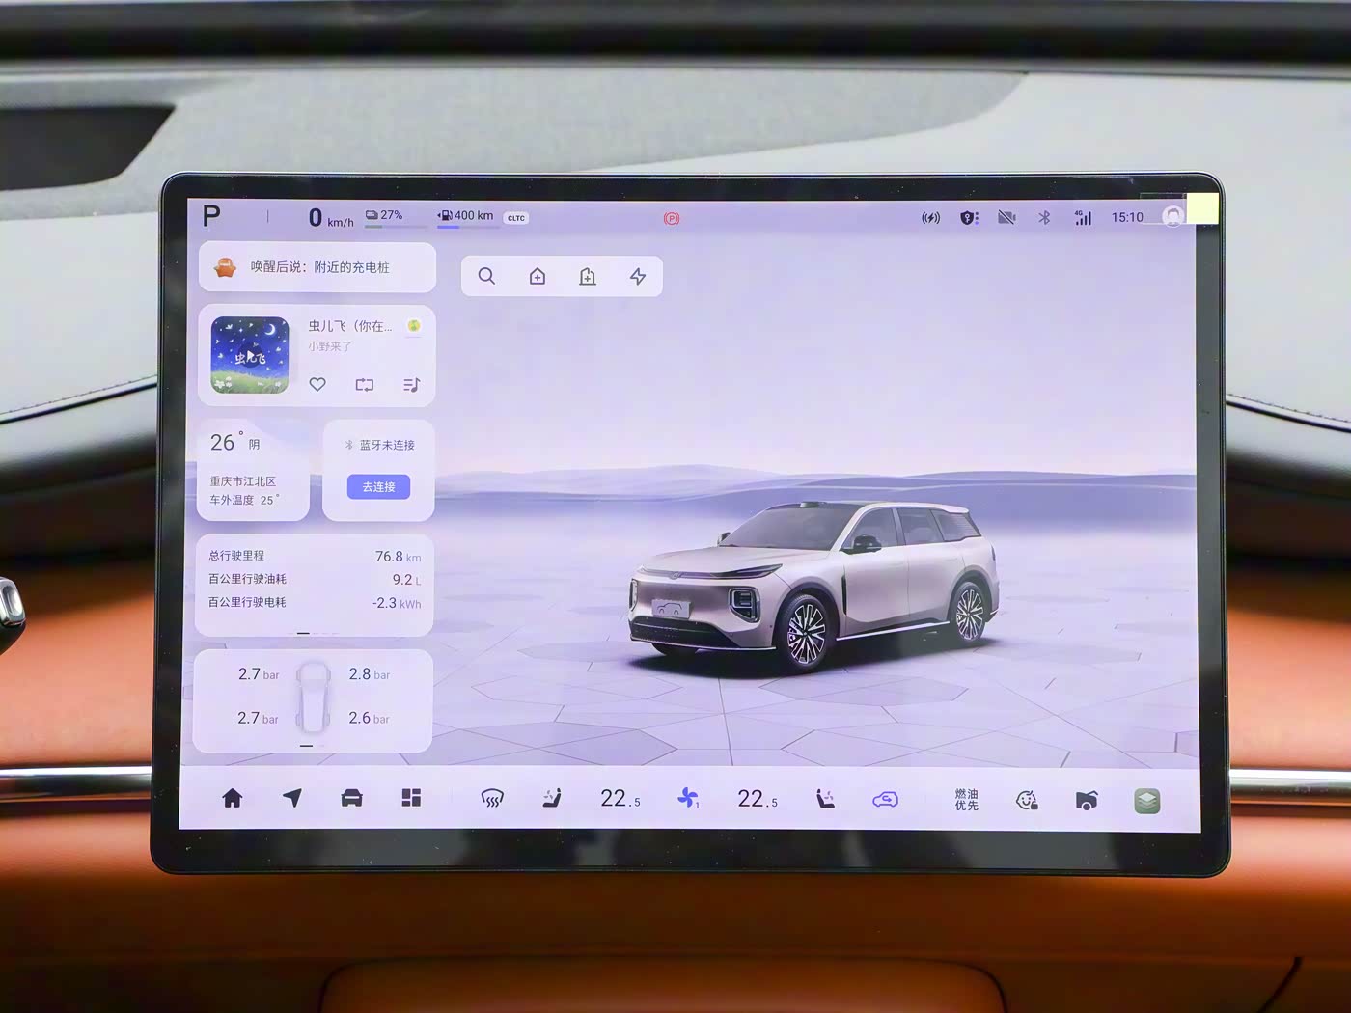The image size is (1351, 1013).
Task: Open the playlist icon in the music card
Action: 411,385
